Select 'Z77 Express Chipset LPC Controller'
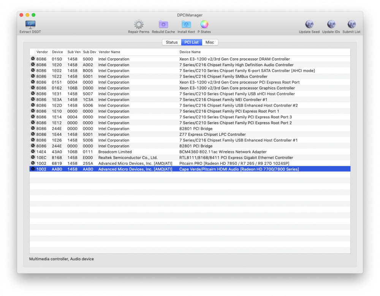This screenshot has width=380, height=296. (x=212, y=134)
